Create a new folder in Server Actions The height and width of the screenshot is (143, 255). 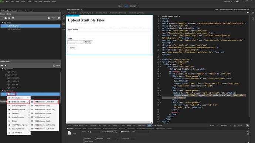point(6,18)
